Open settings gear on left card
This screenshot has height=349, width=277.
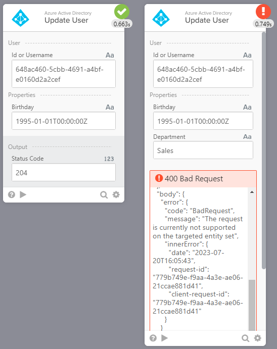click(116, 194)
